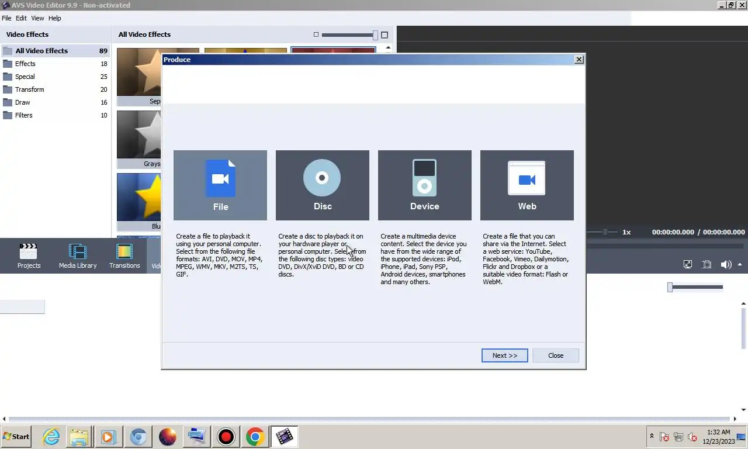Viewport: 748px width, 449px height.
Task: Open the Edit menu
Action: (21, 18)
